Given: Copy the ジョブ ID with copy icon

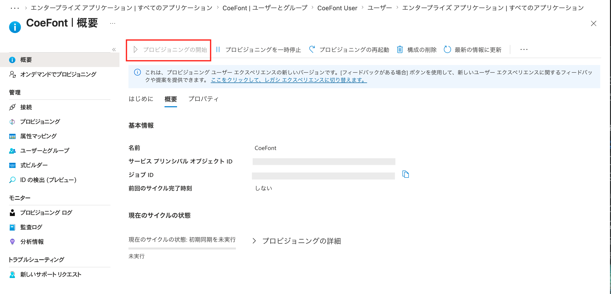Looking at the screenshot, I should tap(406, 174).
